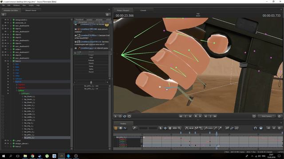284x159 pixels.
Task: Toggle timeline audio mute speaker
Action: click(x=274, y=128)
